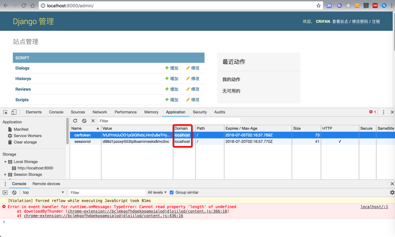The height and width of the screenshot is (237, 395).
Task: Click 修改密码 in the header
Action: [x=360, y=21]
